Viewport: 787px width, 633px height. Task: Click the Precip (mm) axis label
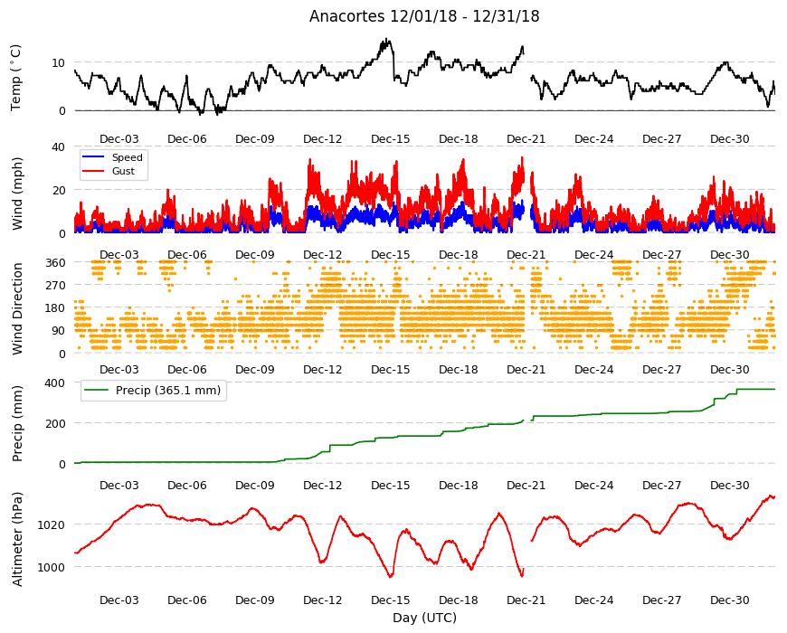click(17, 423)
